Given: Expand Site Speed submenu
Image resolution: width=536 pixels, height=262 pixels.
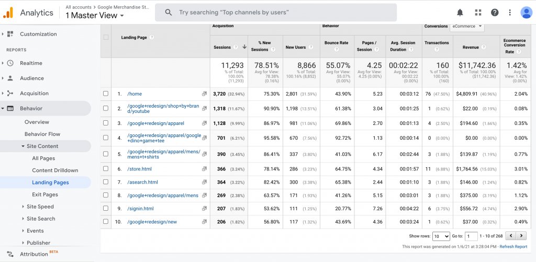Looking at the screenshot, I should (23, 207).
